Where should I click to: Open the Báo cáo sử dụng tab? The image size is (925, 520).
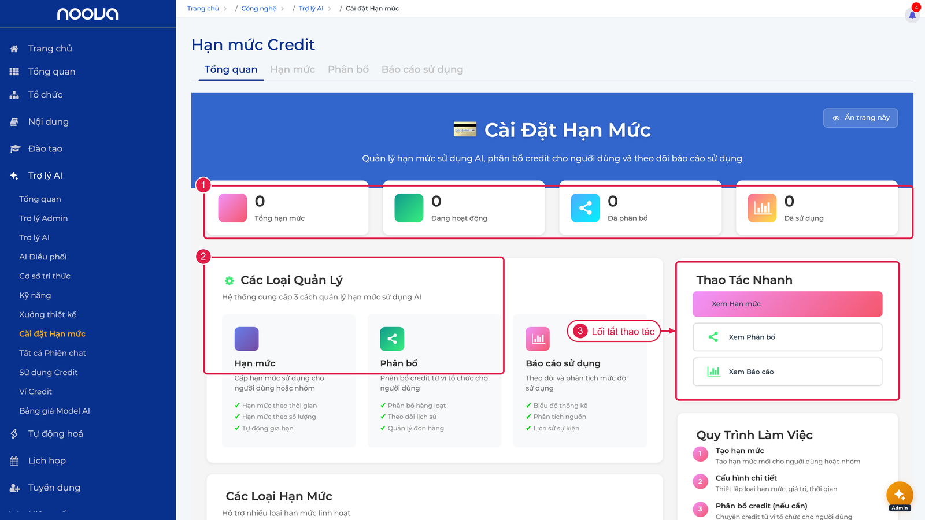click(422, 69)
